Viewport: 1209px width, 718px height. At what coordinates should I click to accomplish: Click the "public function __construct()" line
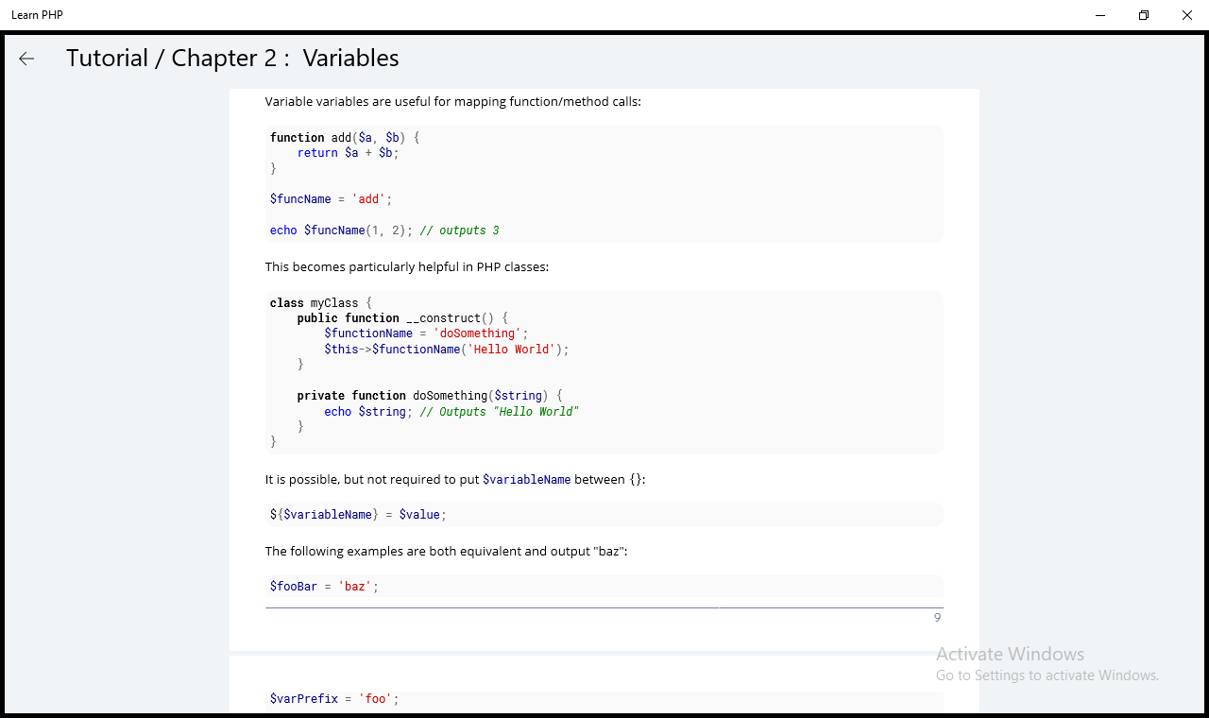click(402, 318)
